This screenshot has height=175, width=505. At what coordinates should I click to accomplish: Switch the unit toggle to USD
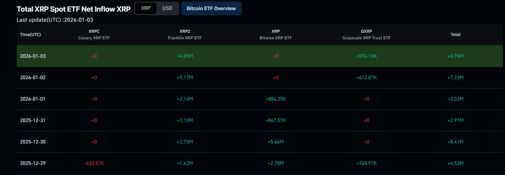(x=167, y=8)
